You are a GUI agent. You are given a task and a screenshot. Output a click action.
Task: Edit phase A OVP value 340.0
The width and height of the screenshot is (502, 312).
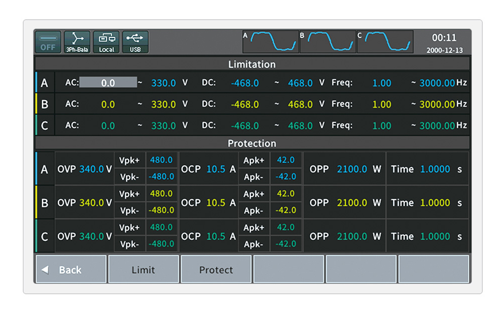tap(92, 169)
